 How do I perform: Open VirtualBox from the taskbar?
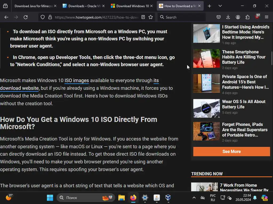pyautogui.click(x=168, y=198)
